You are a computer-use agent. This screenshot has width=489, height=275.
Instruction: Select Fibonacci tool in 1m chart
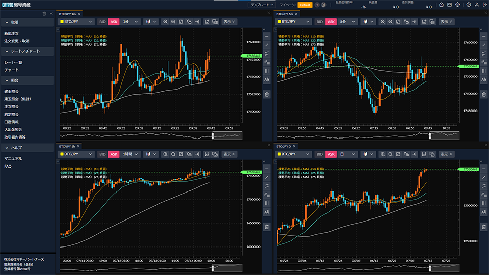click(x=266, y=62)
